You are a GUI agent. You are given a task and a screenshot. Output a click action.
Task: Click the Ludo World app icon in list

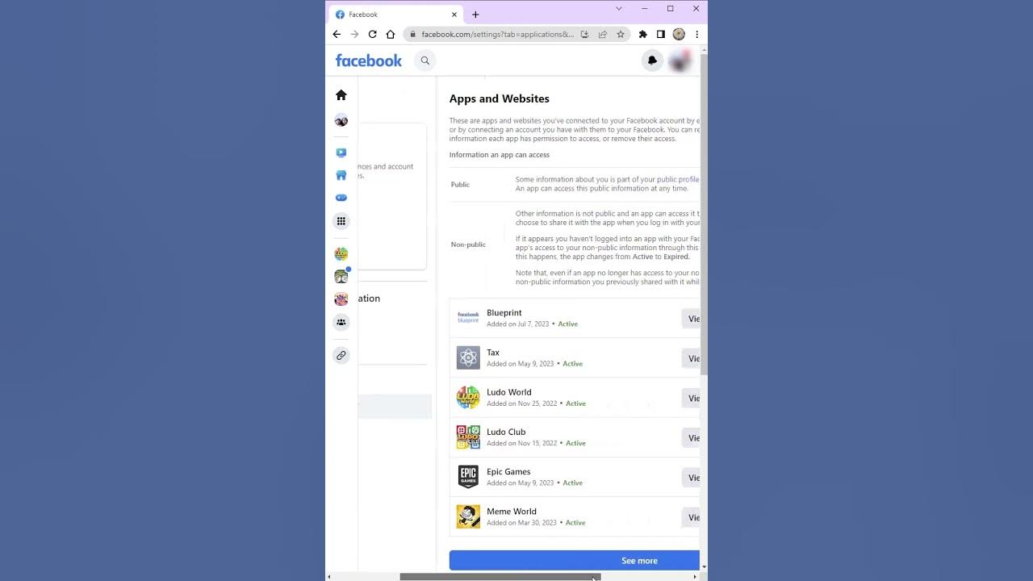468,397
